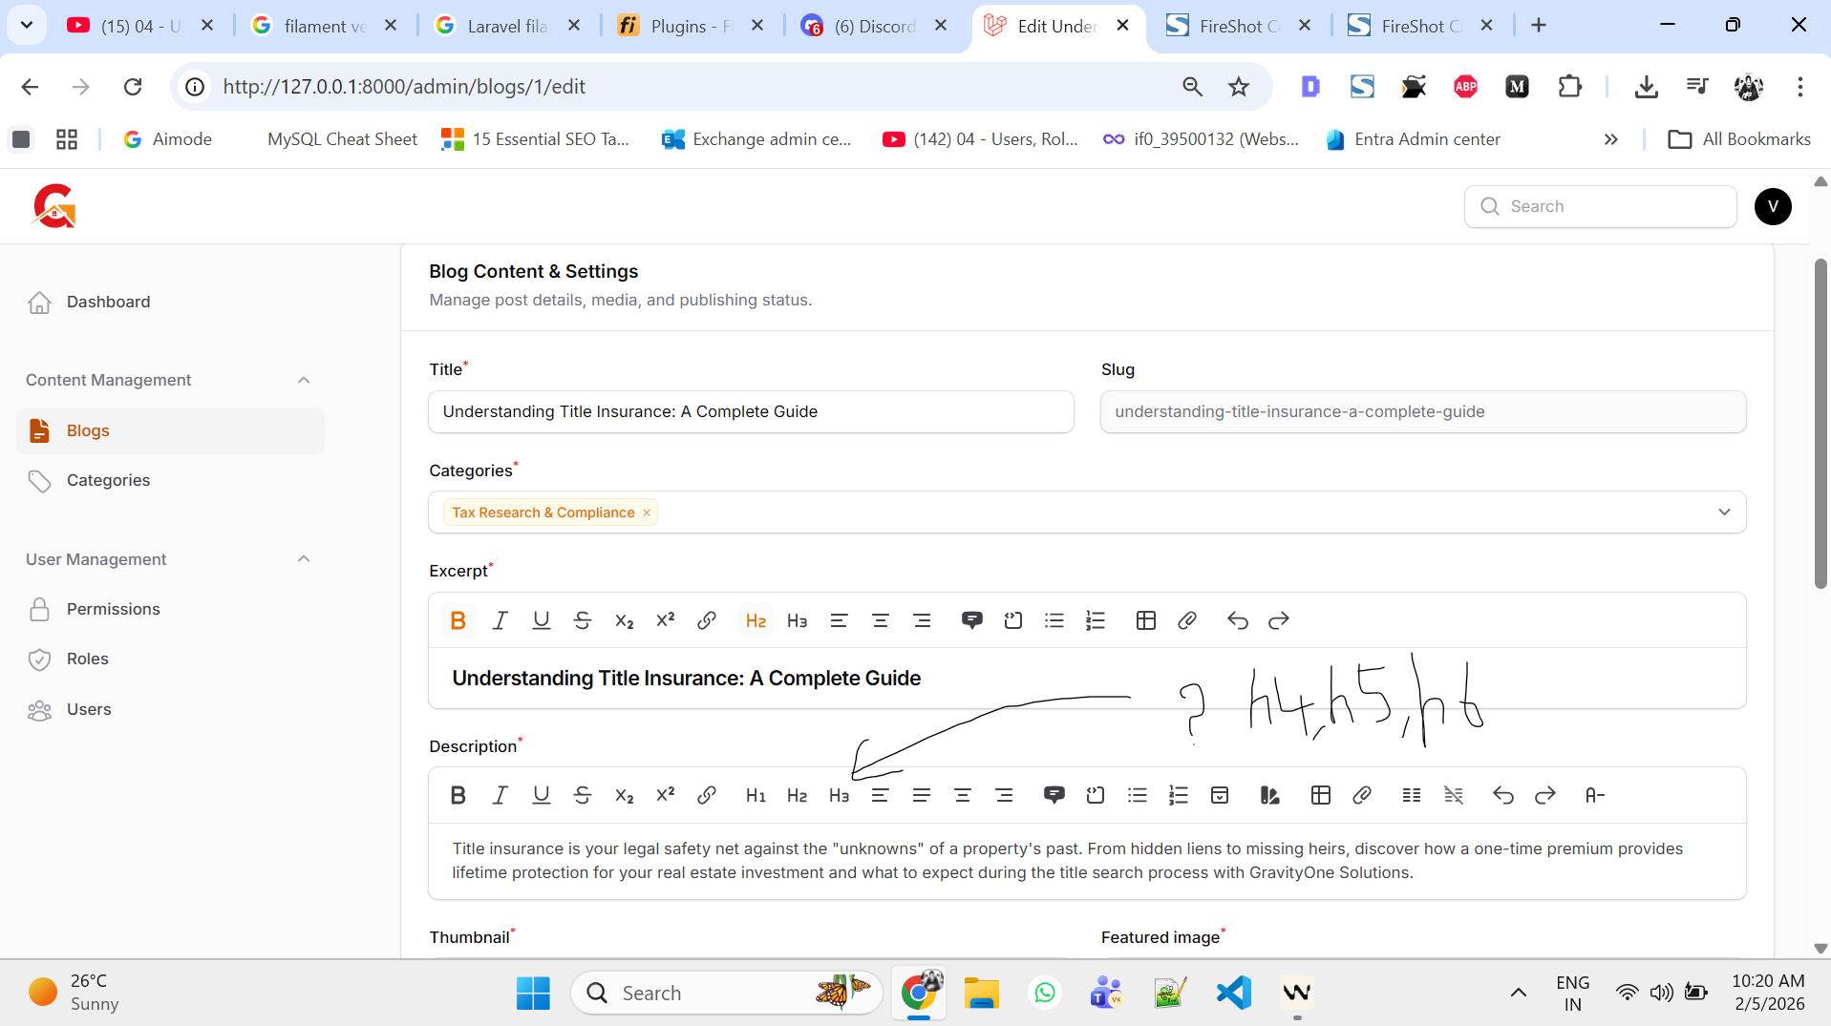The height and width of the screenshot is (1026, 1831).
Task: Undo the last change in Description
Action: click(x=1503, y=795)
